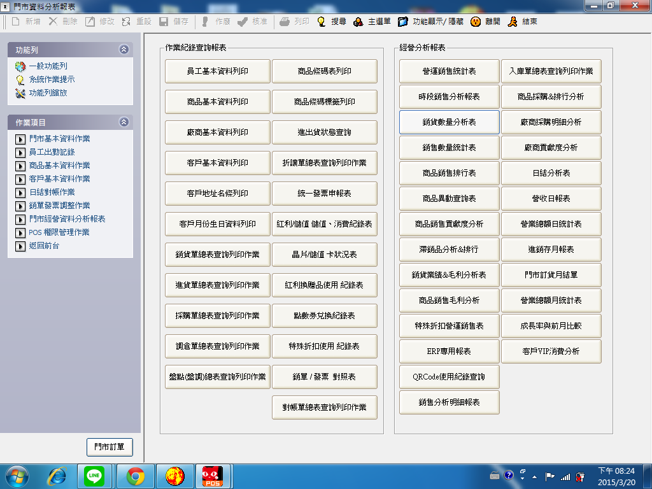Select 日結對帳作業 in task list
Screen dimensions: 652x489
click(52, 192)
